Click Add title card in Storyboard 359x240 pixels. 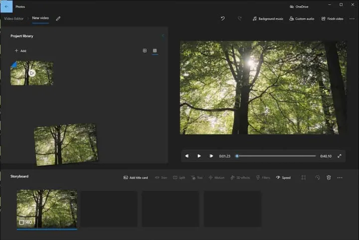coord(136,177)
